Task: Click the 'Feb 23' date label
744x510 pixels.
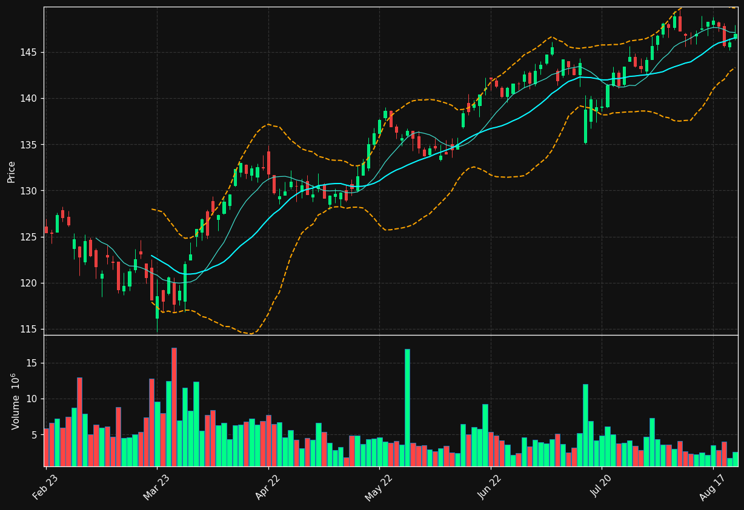Action: pos(45,487)
